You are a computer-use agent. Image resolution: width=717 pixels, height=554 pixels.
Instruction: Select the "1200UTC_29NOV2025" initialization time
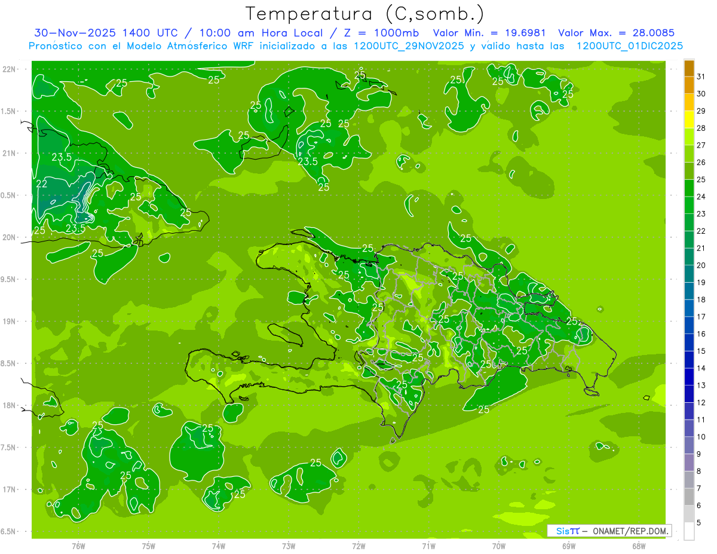click(409, 46)
